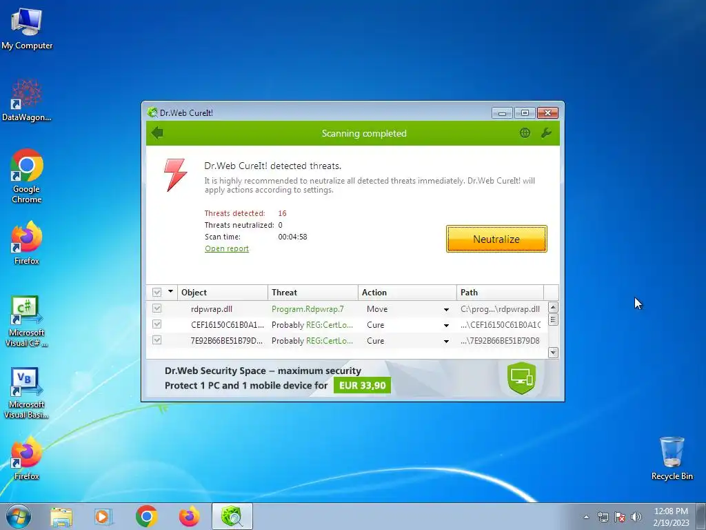This screenshot has height=530, width=706.
Task: Click the red lightning threat icon
Action: (175, 175)
